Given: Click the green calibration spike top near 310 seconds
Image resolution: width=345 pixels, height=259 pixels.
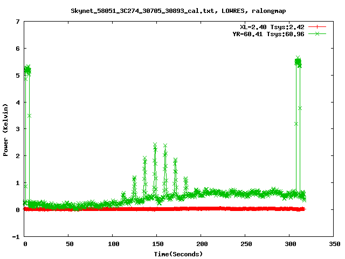Looking at the screenshot, I should [298, 58].
